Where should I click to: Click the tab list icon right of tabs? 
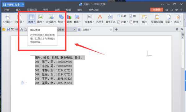click(x=182, y=29)
